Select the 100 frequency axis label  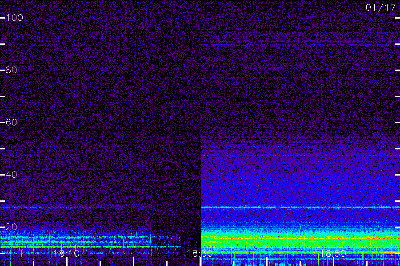[15, 18]
